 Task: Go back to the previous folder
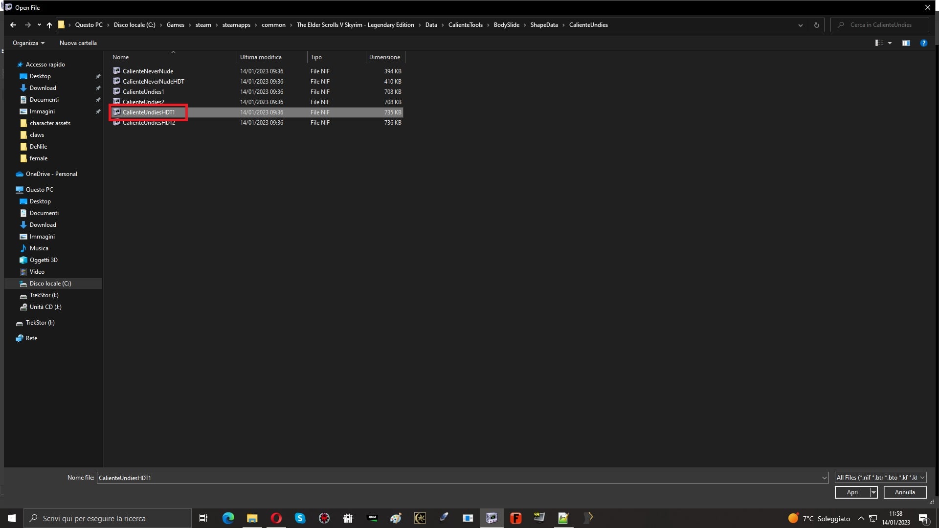tap(13, 25)
